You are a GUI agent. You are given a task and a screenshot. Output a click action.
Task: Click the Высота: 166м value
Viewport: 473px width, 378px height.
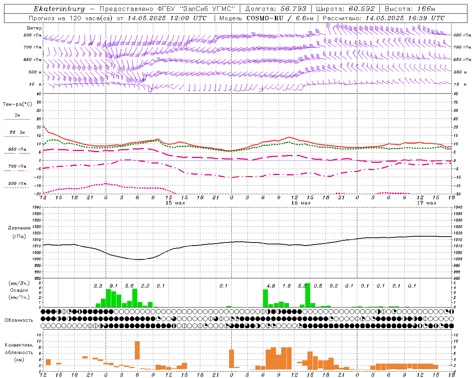[410, 9]
